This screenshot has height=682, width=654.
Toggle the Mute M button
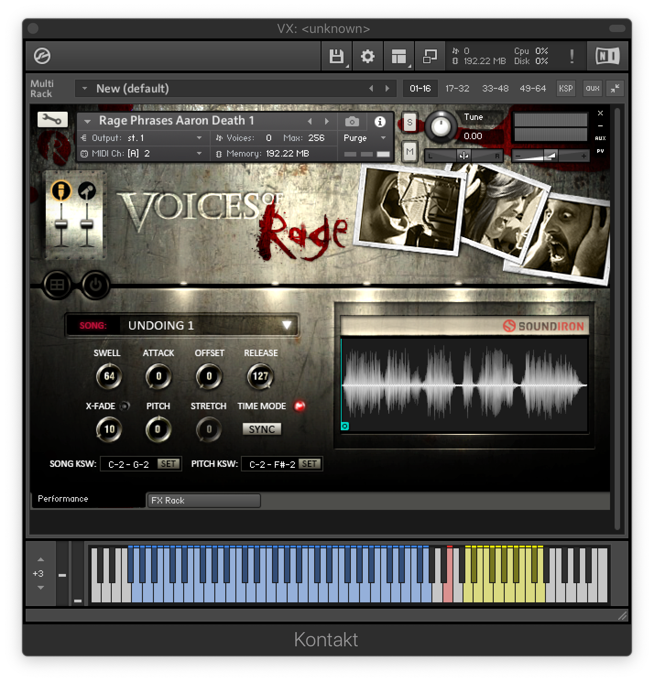click(x=409, y=152)
